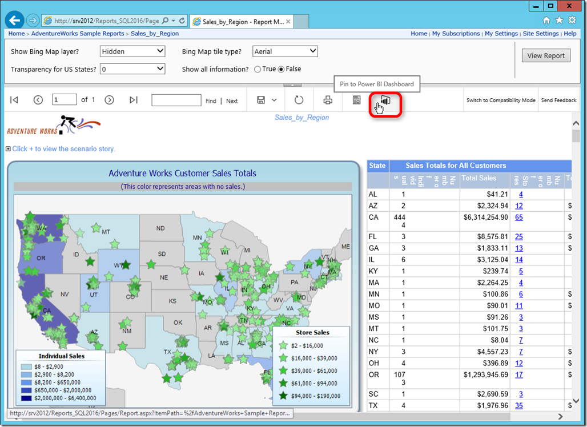Click horizontal scrollbar right arrow
Screen dimensions: 587x427
(x=560, y=417)
